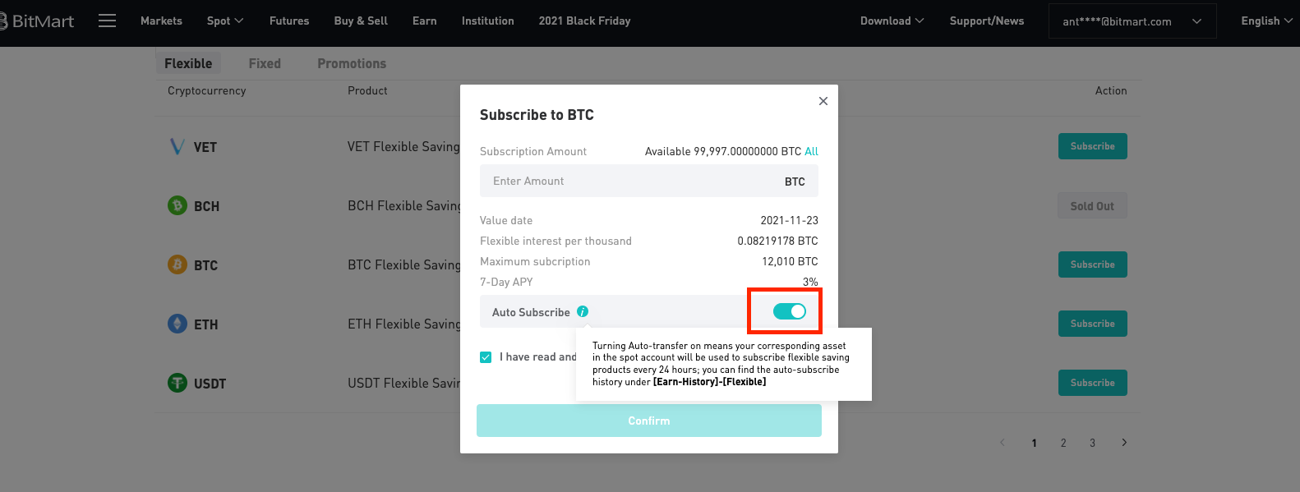Click the USDT coin icon
The height and width of the screenshot is (492, 1300).
coord(177,383)
